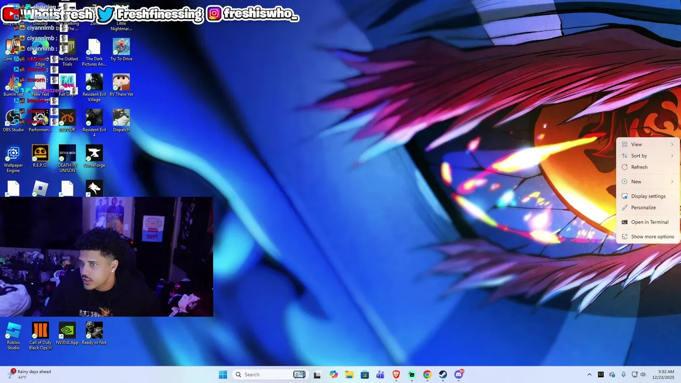Expand the New submenu
This screenshot has width=681, height=383.
(648, 181)
